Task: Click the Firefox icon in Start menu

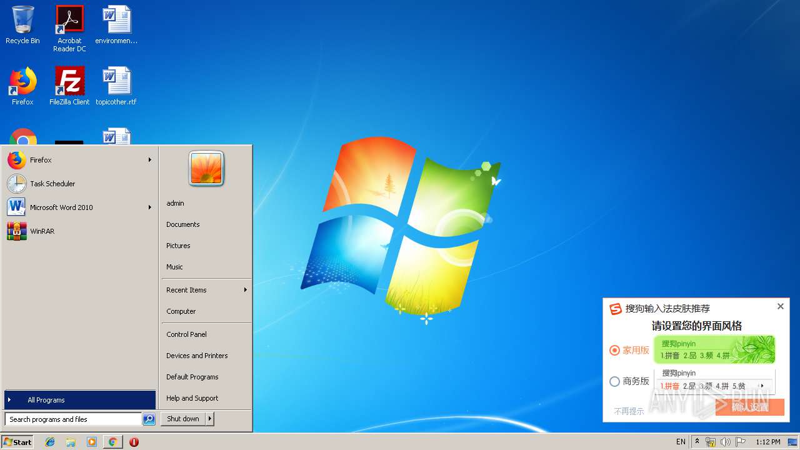Action: point(17,160)
